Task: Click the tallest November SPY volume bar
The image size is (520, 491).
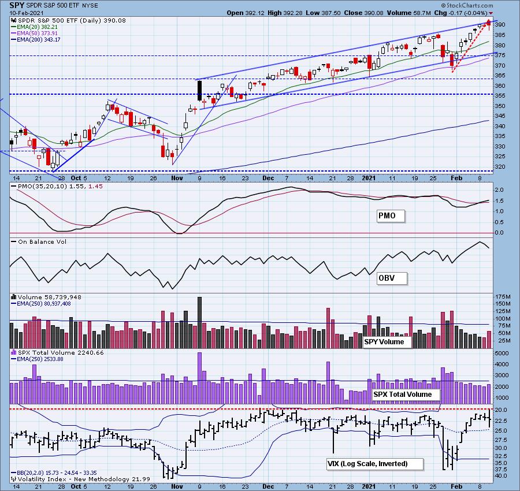Action: 200,322
